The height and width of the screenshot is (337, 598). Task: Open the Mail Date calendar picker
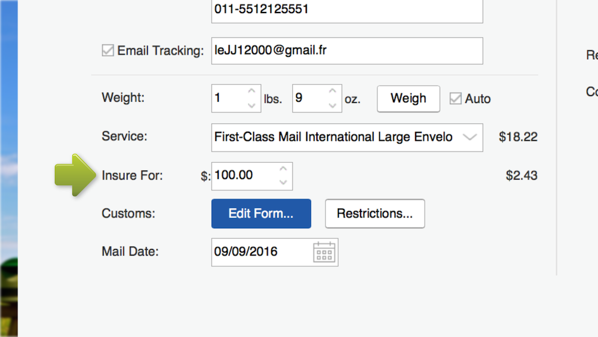pos(324,253)
